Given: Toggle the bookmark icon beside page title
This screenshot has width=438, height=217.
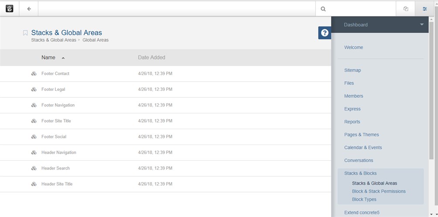Looking at the screenshot, I should point(25,33).
